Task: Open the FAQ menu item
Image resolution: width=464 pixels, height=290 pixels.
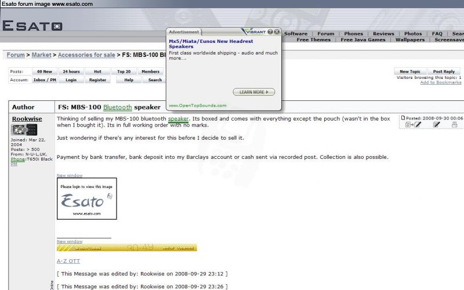Action: pos(437,34)
